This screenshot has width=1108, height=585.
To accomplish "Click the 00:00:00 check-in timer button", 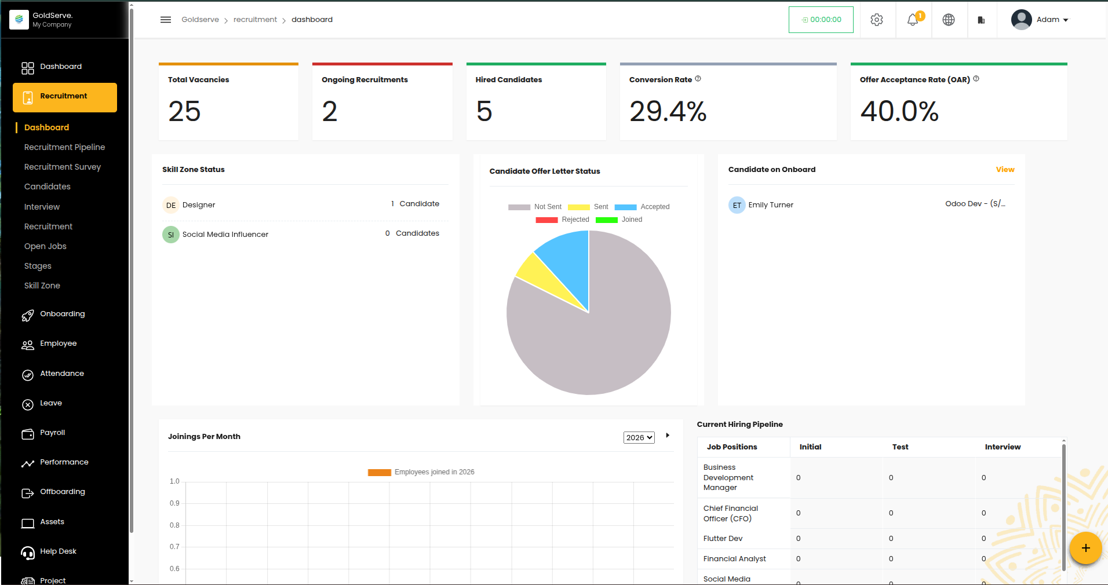I will tap(821, 20).
